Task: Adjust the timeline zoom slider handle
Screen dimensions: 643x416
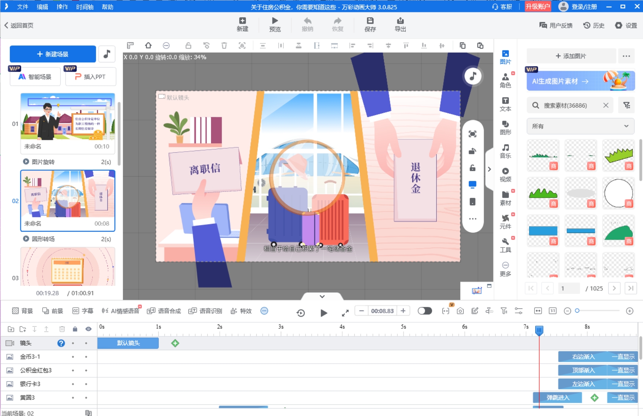Action: tap(577, 311)
